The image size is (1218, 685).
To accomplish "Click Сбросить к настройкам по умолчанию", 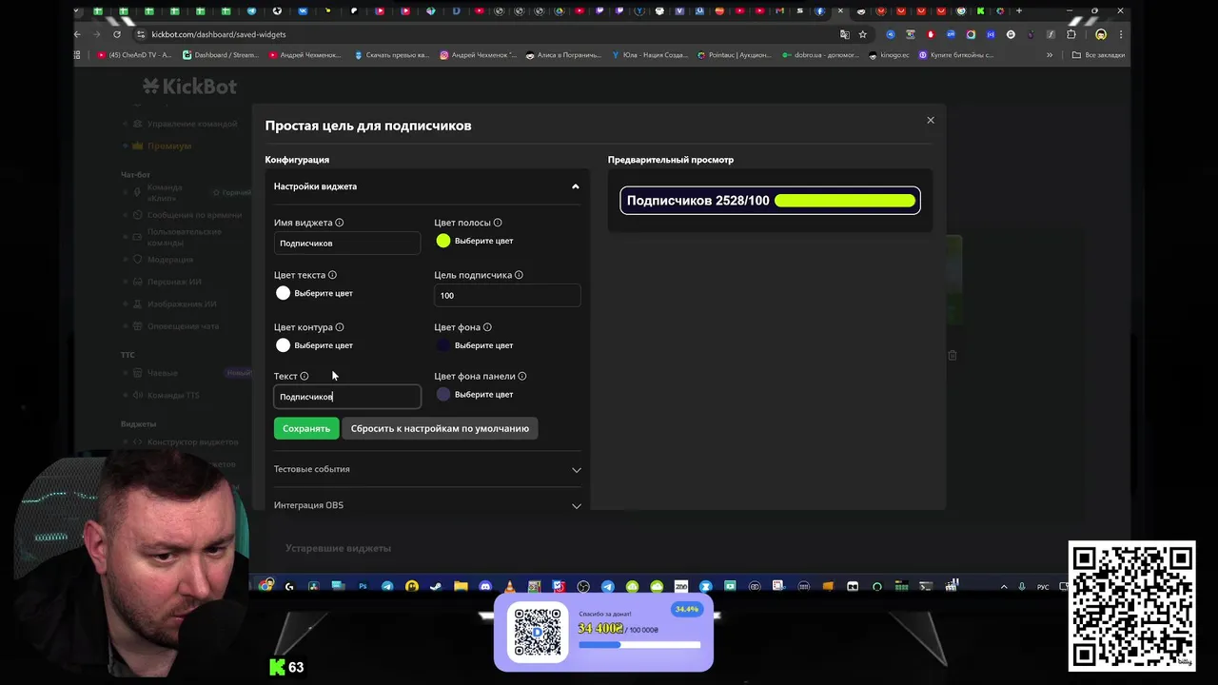I will click(440, 428).
